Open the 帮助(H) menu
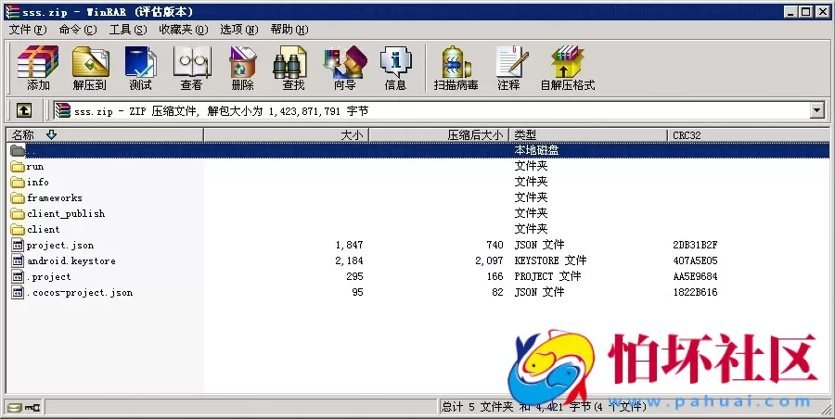 [x=289, y=30]
